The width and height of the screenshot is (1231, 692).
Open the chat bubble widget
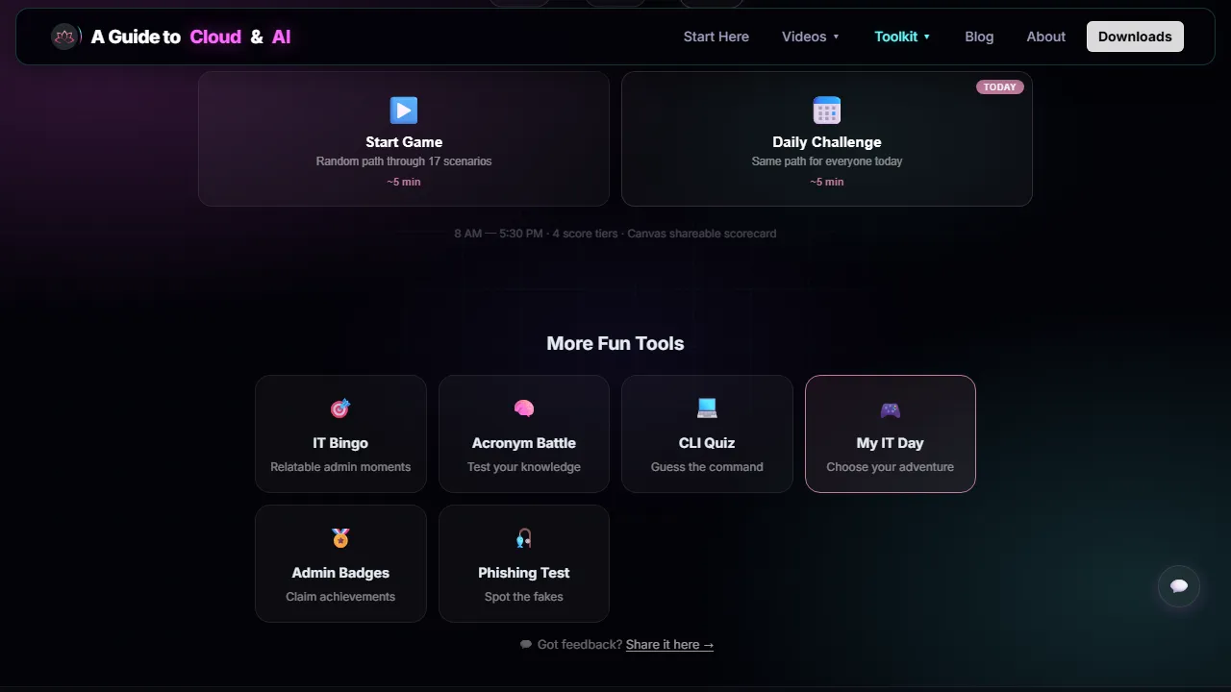[1179, 586]
